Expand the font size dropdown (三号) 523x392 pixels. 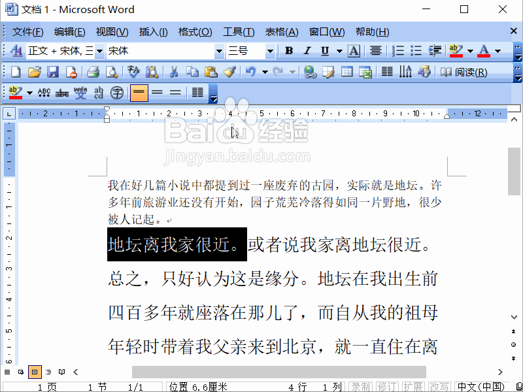pyautogui.click(x=270, y=52)
